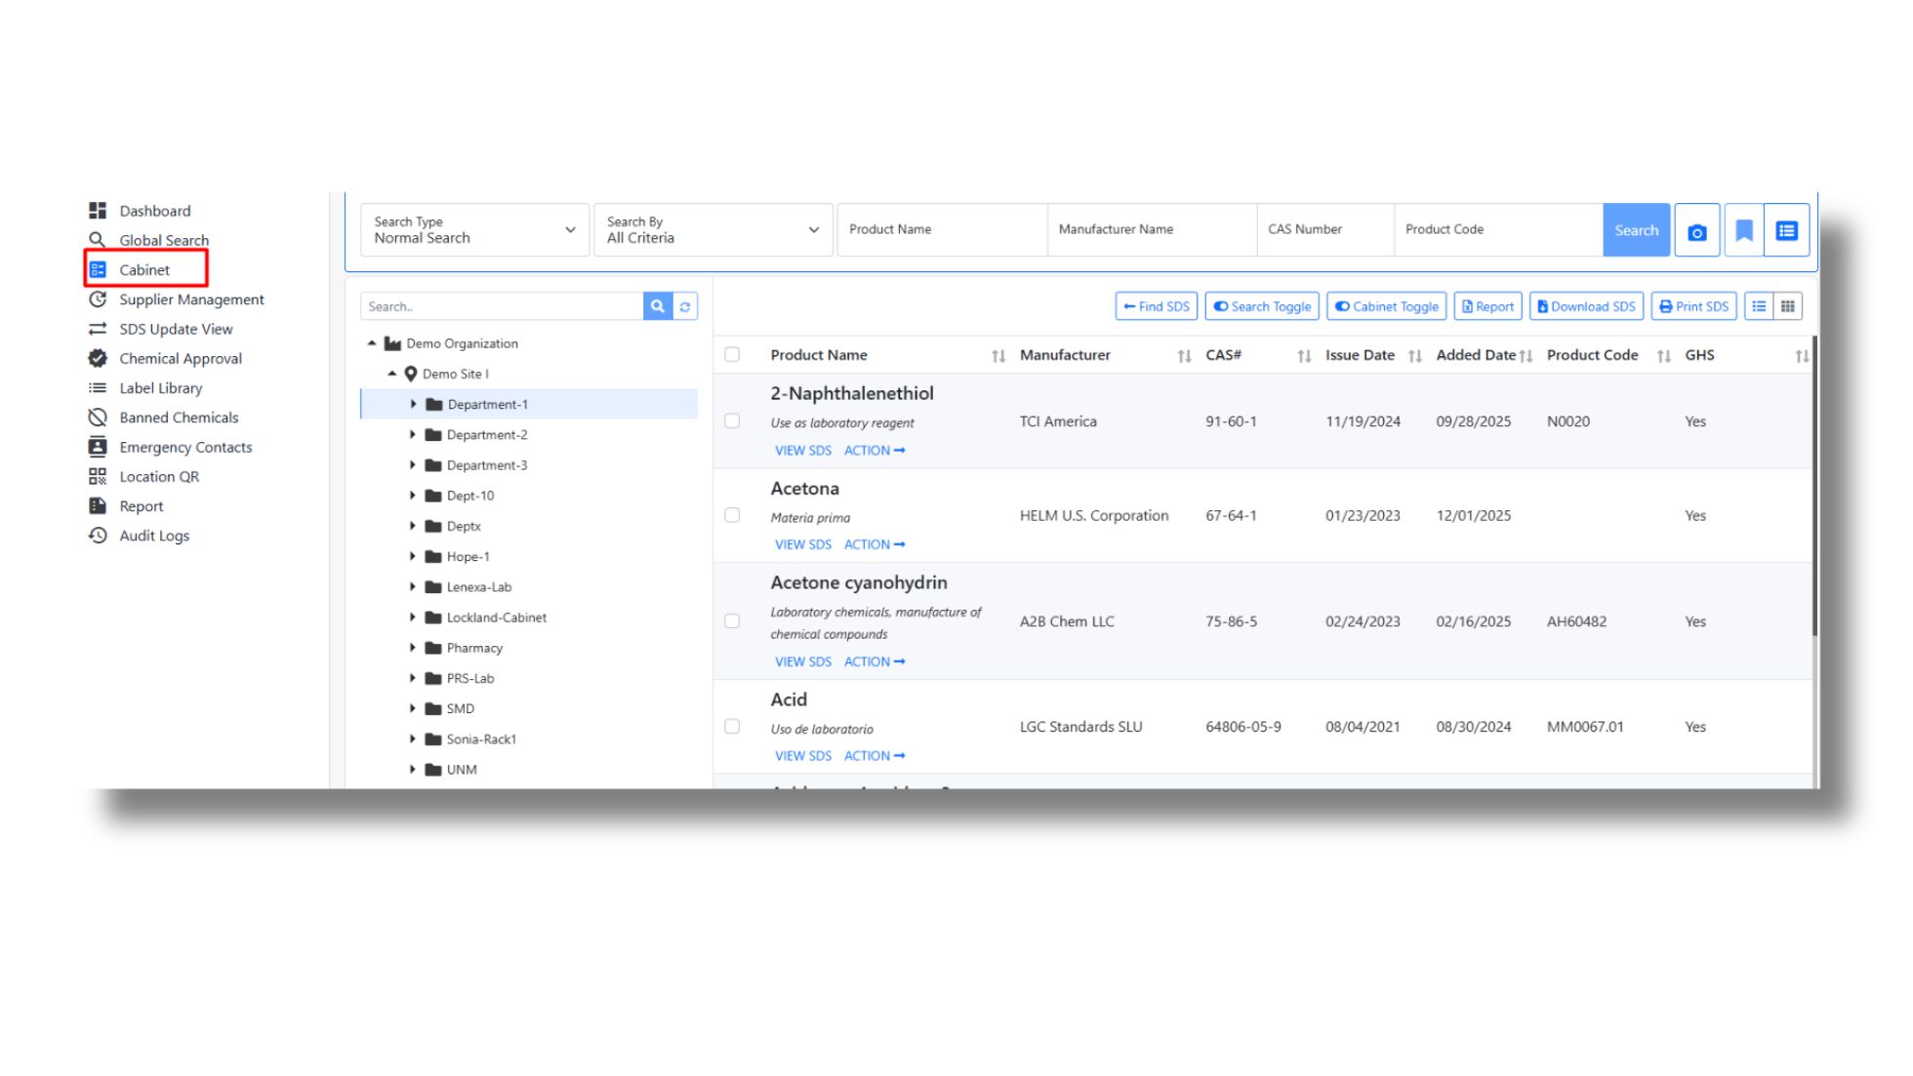Open the Search Type dropdown
Screen dimensions: 1913x1076
tap(474, 230)
